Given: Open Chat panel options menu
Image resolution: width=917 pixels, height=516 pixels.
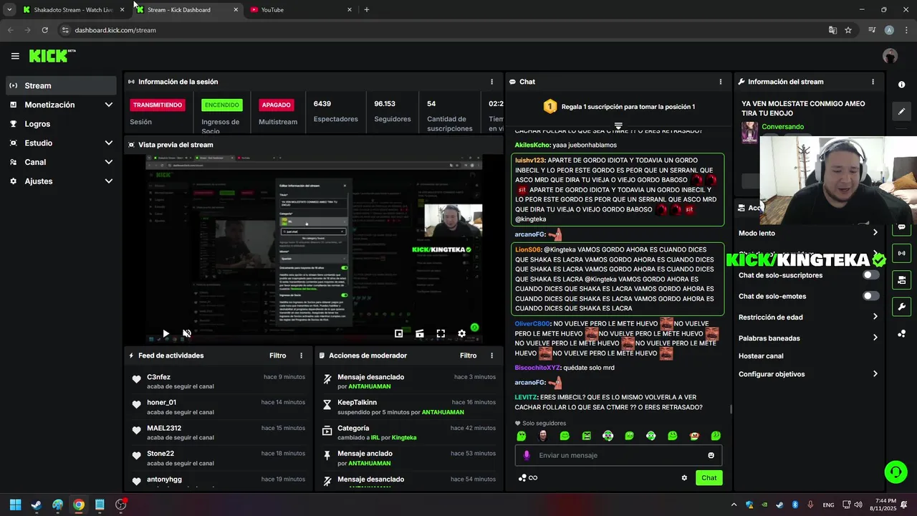Looking at the screenshot, I should (x=721, y=82).
